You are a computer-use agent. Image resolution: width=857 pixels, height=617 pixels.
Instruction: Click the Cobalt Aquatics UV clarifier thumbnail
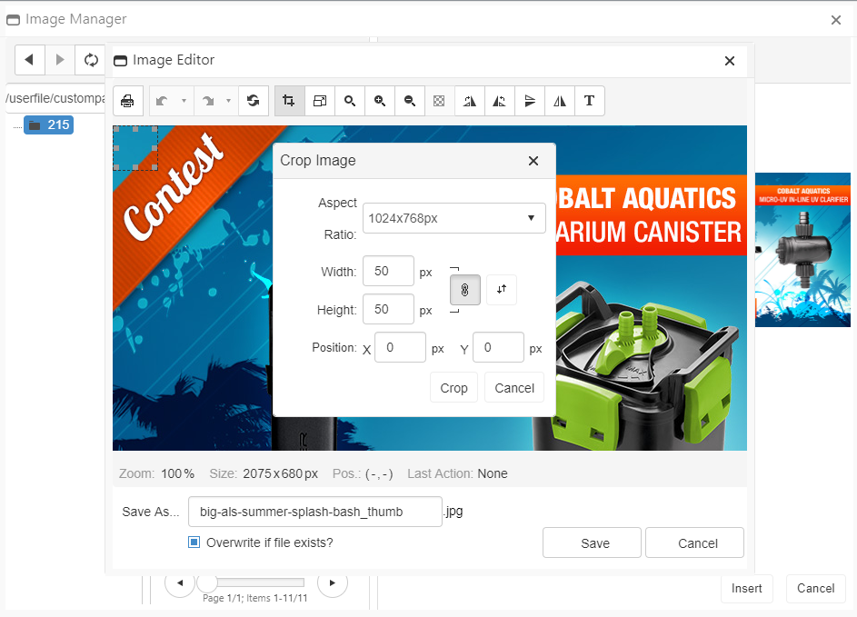click(802, 250)
